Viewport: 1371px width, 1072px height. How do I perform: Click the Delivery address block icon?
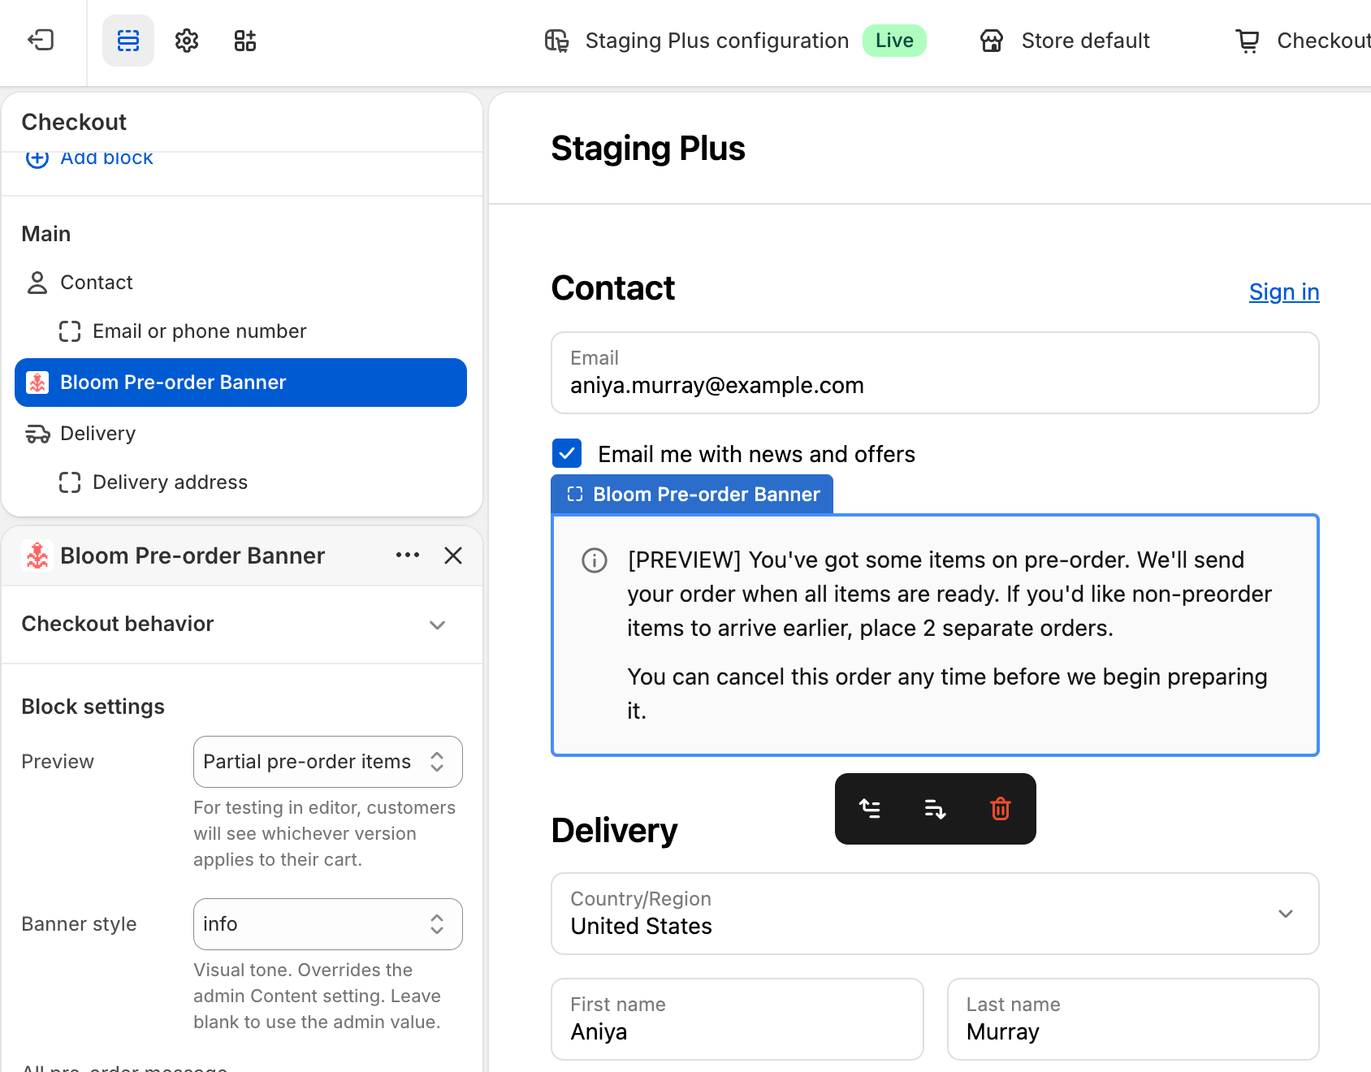point(70,482)
